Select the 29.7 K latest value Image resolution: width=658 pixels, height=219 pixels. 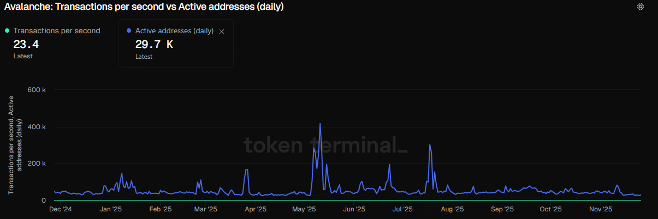pyautogui.click(x=154, y=45)
